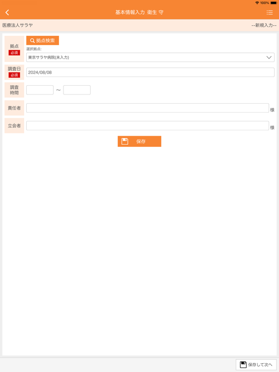Image resolution: width=279 pixels, height=372 pixels.
Task: Click the Wi-Fi status icon
Action: click(257, 3)
